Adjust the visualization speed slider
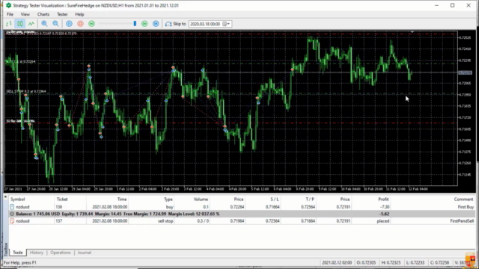 coord(135,24)
